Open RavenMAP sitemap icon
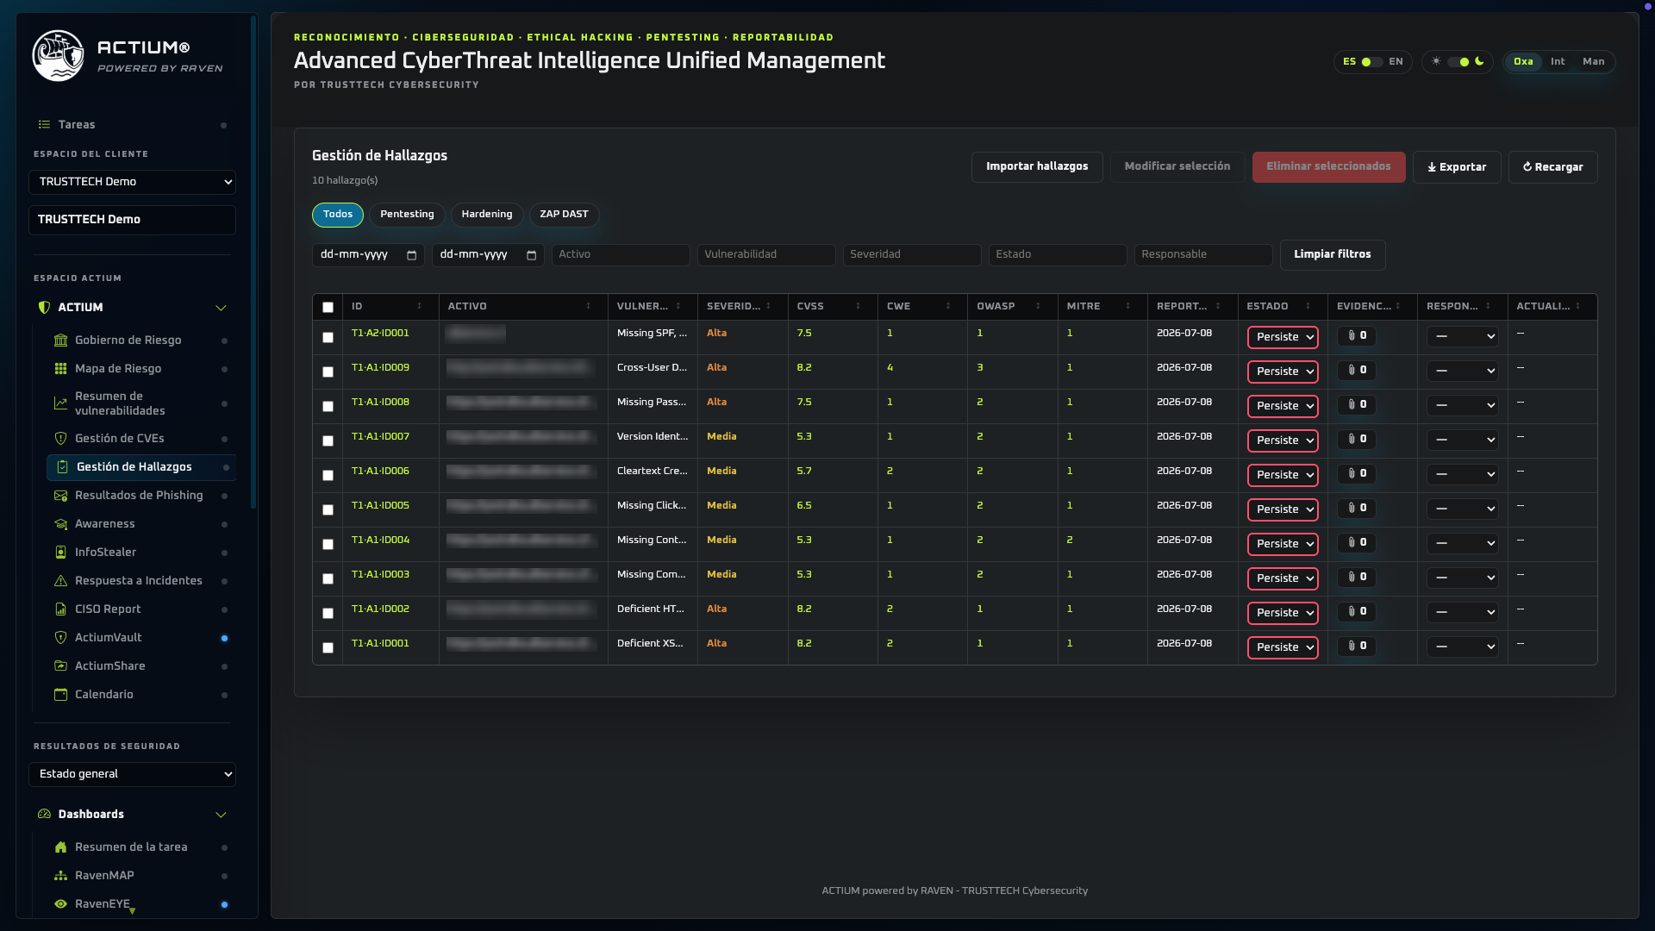This screenshot has width=1655, height=931. (x=60, y=876)
